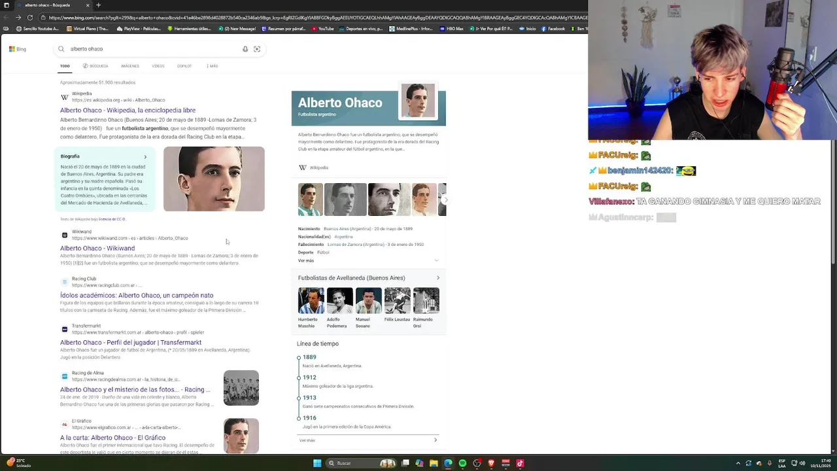The image size is (837, 471).
Task: Open 'A la carta: Alberto Ohaco - El Gráfico'
Action: [112, 438]
